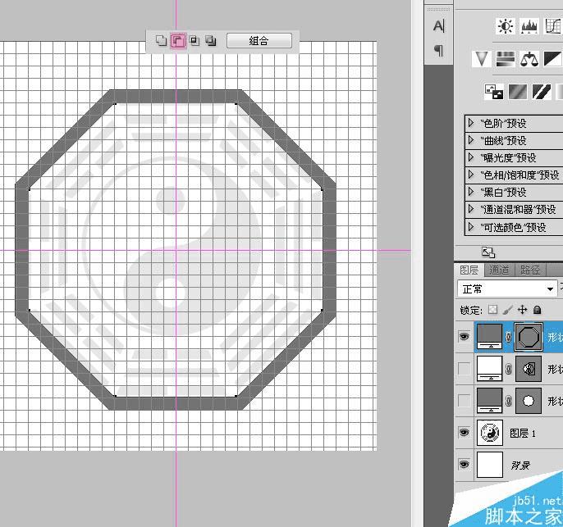Select the Subtract from shape area icon

[x=178, y=40]
